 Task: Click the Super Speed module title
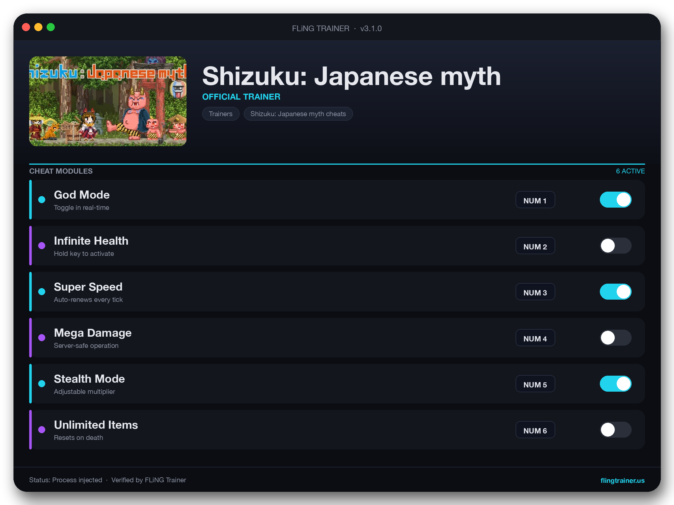(x=88, y=287)
